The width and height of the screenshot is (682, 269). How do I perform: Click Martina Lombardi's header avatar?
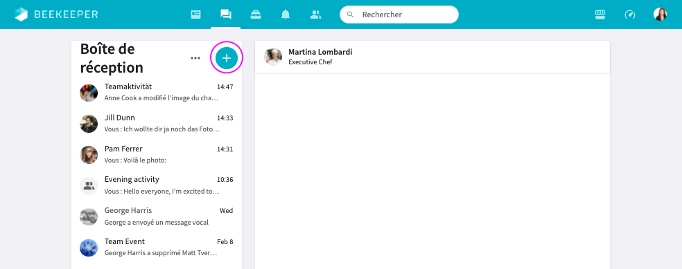click(273, 57)
